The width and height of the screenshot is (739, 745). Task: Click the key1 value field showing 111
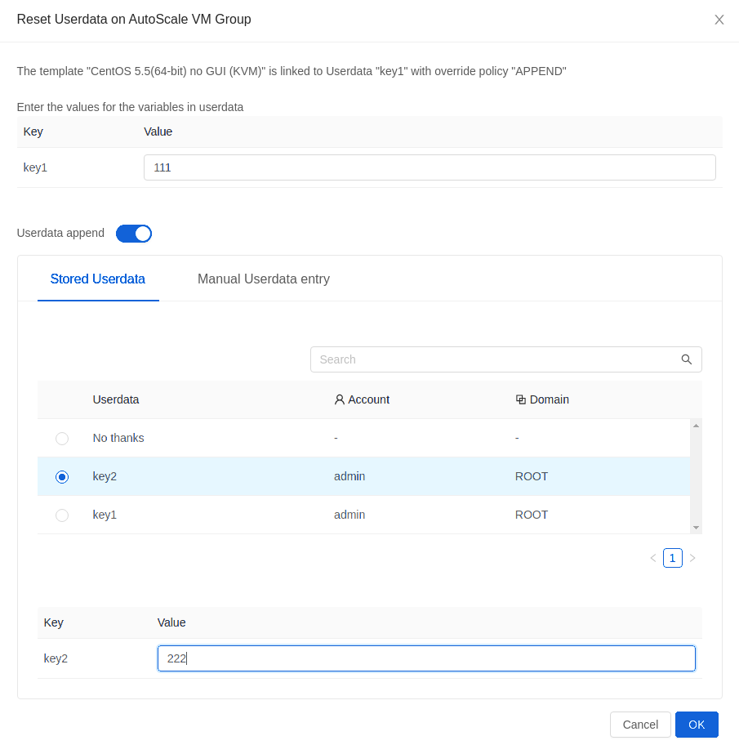(x=430, y=167)
